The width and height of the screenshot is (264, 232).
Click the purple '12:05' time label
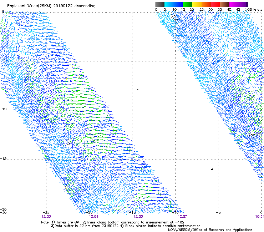[138, 217]
